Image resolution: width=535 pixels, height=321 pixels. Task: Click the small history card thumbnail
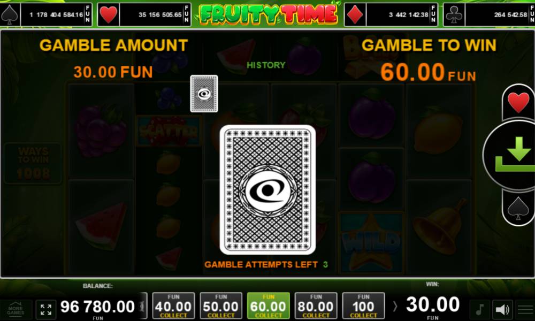click(x=204, y=94)
